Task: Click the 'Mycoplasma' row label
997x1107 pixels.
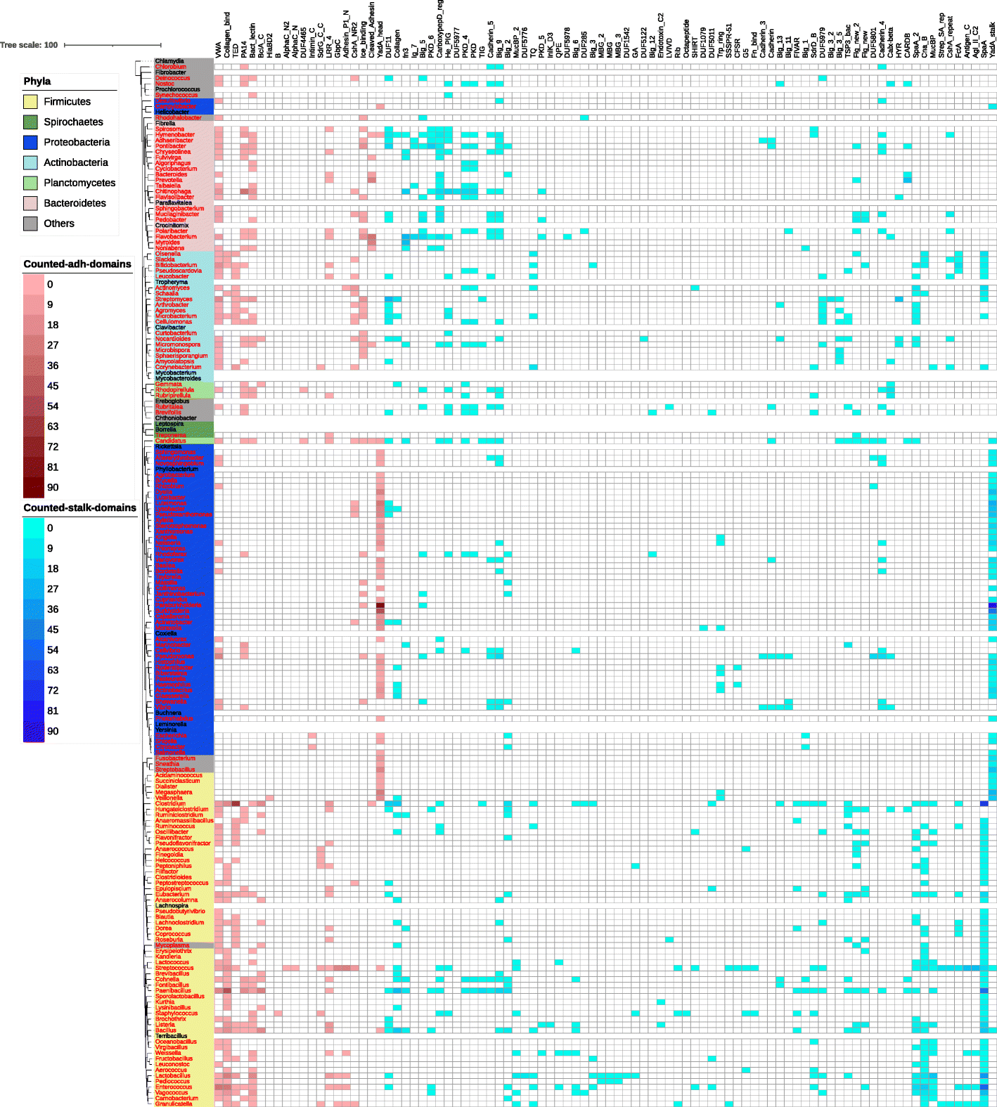Action: (x=172, y=945)
